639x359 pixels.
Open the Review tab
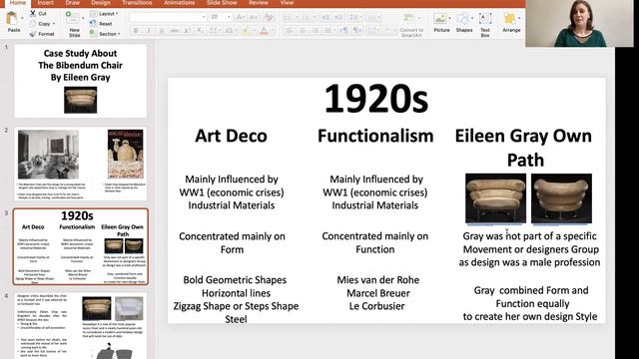coord(259,3)
